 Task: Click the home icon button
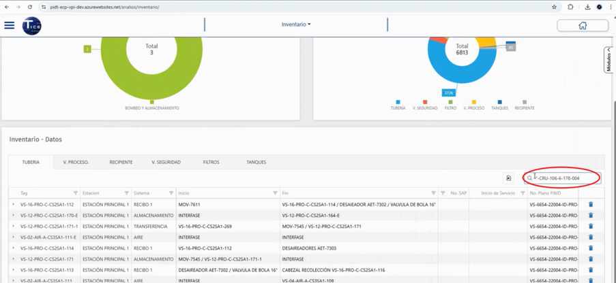582,25
